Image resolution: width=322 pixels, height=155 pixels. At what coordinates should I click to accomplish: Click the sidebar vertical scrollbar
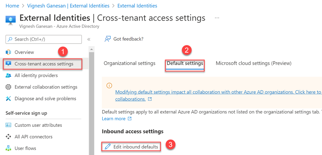click(92, 103)
